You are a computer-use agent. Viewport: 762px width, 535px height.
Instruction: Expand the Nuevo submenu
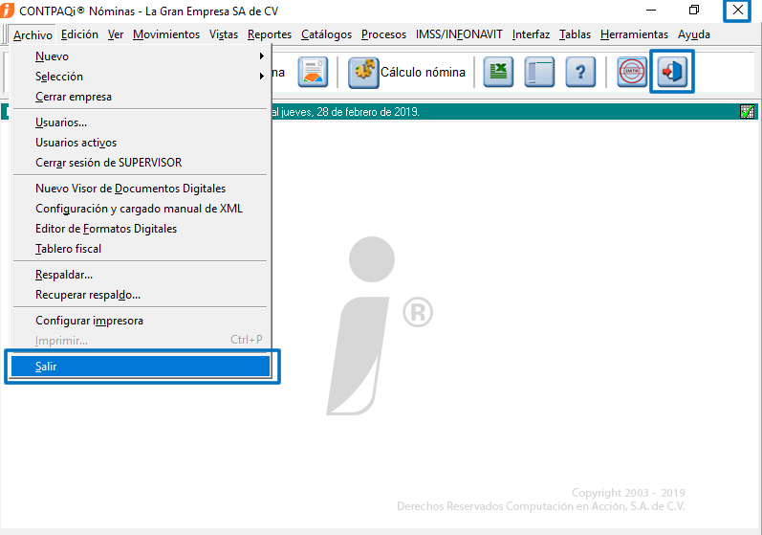coord(141,56)
